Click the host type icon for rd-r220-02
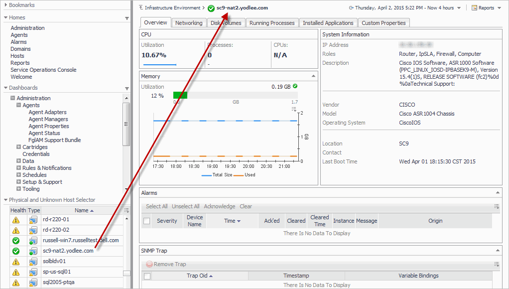This screenshot has width=509, height=289. (x=33, y=230)
